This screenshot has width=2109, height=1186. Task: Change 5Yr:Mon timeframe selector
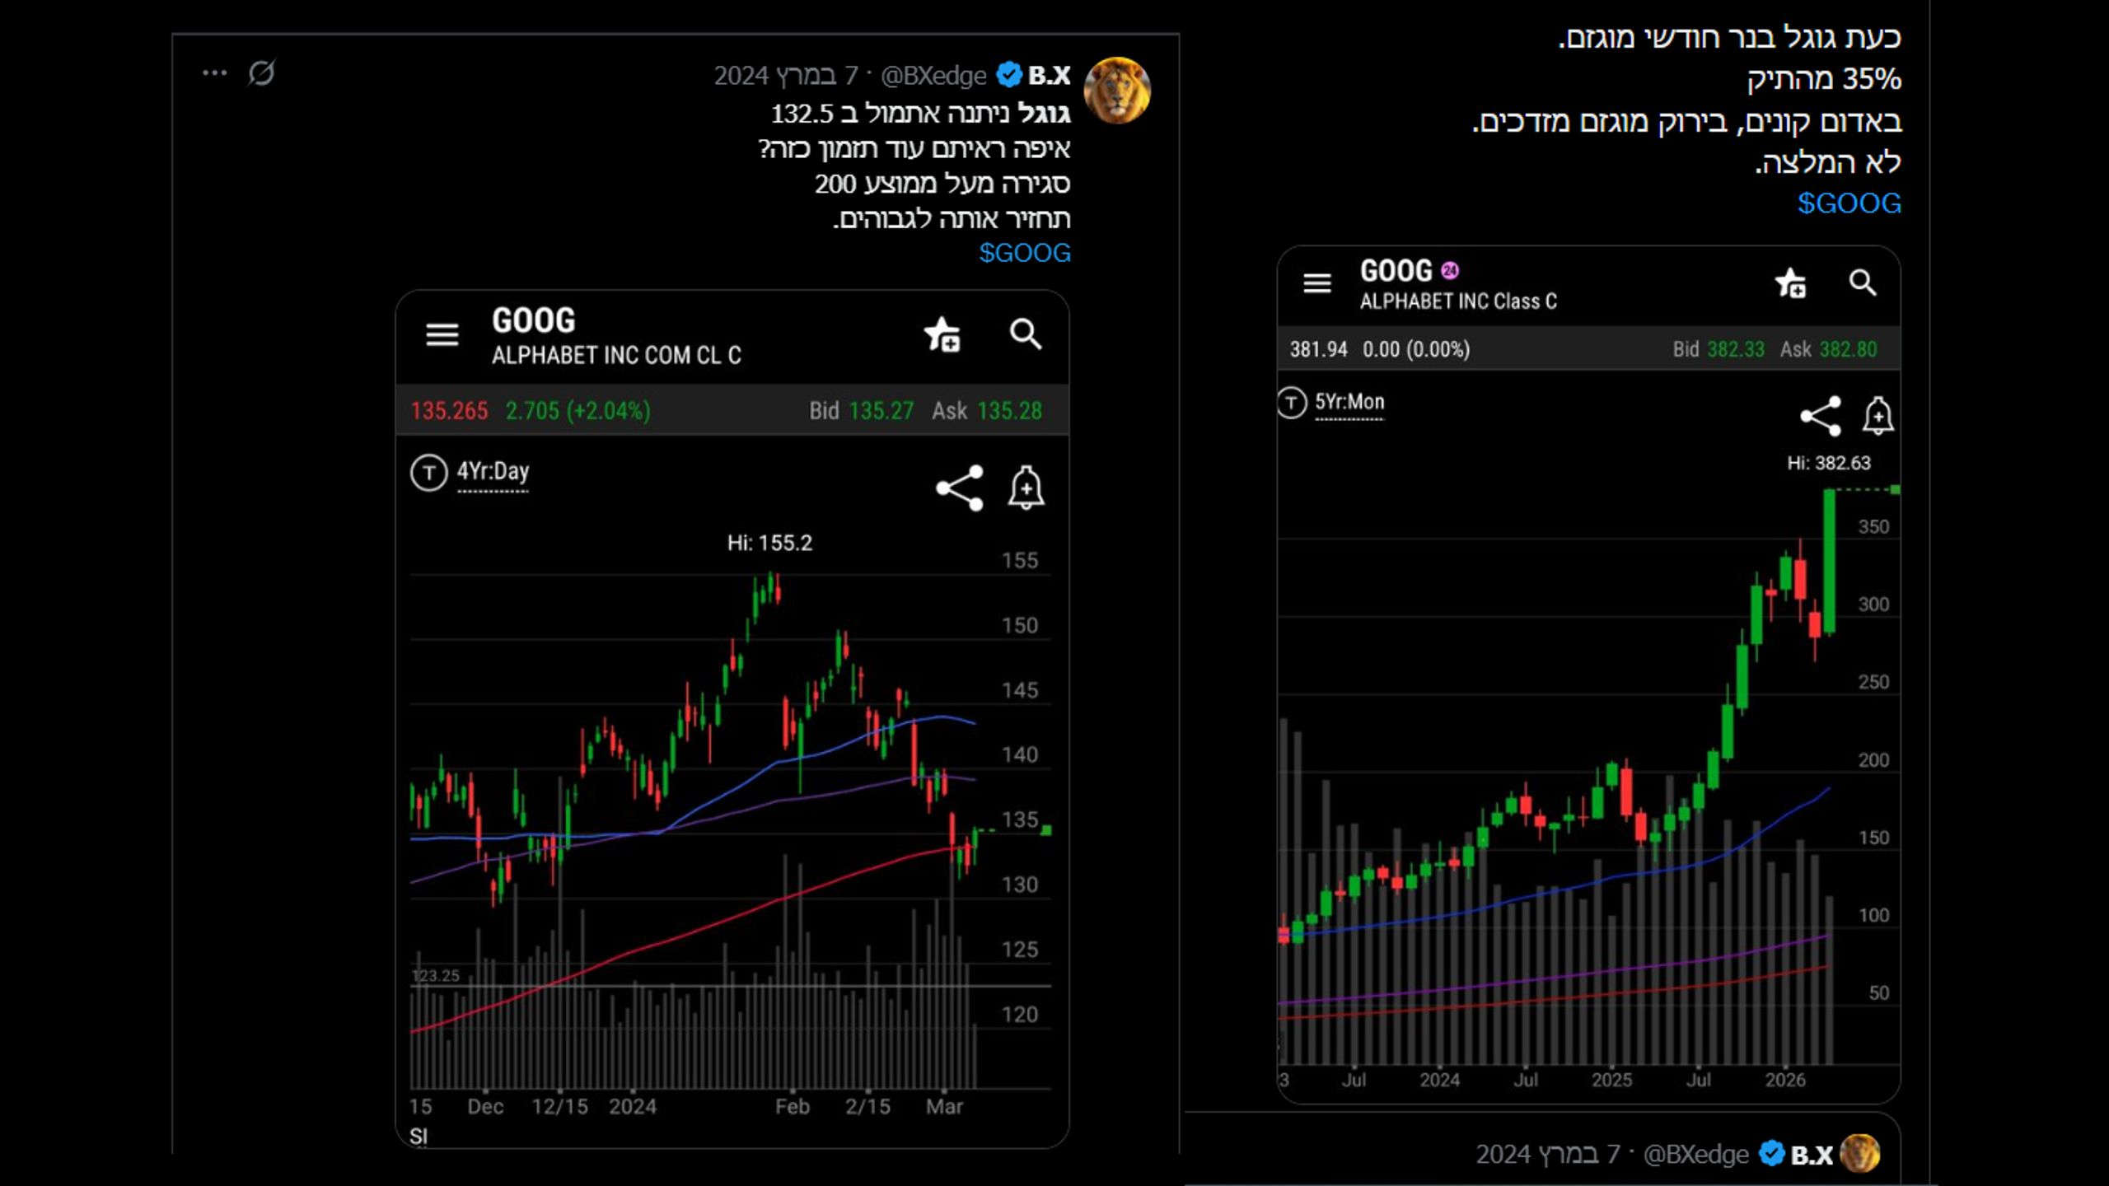pyautogui.click(x=1349, y=403)
